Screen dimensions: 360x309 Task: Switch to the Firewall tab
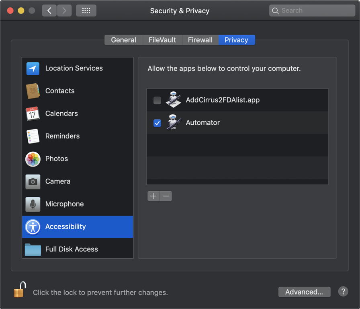[x=200, y=40]
